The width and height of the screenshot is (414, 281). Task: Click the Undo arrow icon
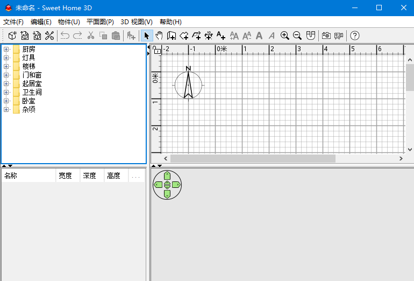[65, 36]
